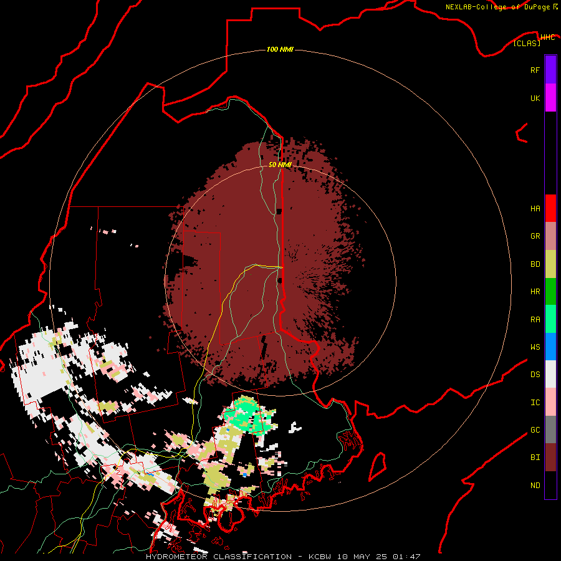Viewport: 561px width, 561px height.
Task: Click the HYDROMETEOR CLASSIFICATION title text
Action: (219, 557)
